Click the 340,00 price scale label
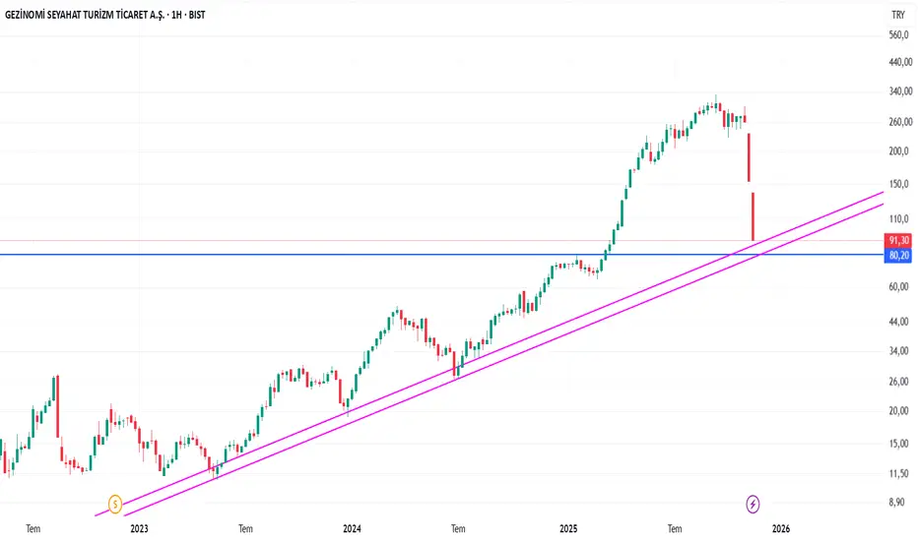The width and height of the screenshot is (918, 541). pos(897,92)
